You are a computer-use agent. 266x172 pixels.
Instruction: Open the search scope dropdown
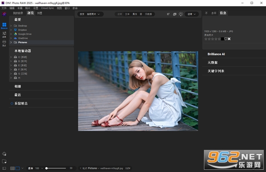click(x=93, y=14)
